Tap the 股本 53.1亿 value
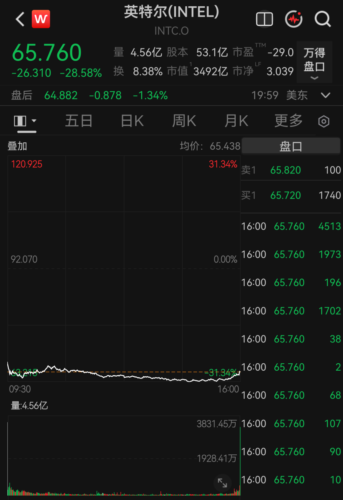 point(212,52)
